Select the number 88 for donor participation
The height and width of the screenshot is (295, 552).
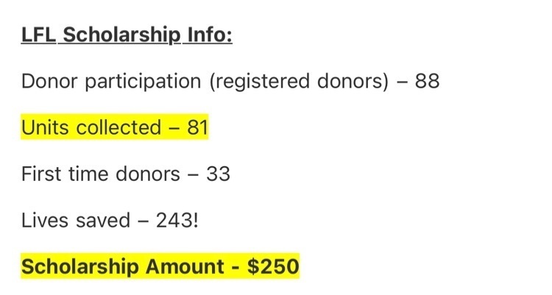point(427,81)
